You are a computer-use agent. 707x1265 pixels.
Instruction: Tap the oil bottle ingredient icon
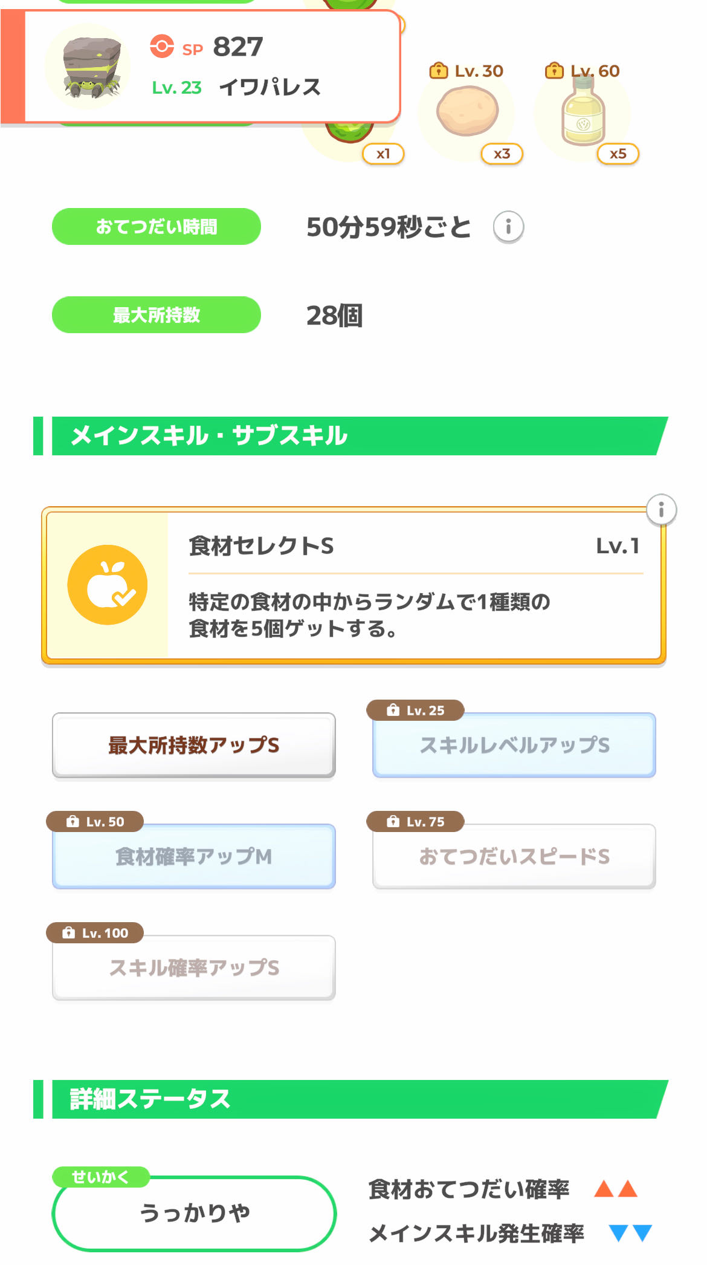coord(583,113)
